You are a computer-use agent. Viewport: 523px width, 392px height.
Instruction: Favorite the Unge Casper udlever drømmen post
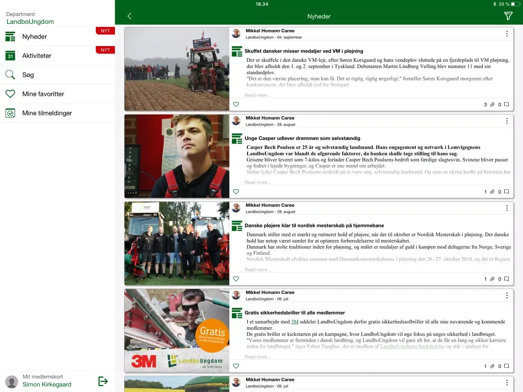click(236, 192)
